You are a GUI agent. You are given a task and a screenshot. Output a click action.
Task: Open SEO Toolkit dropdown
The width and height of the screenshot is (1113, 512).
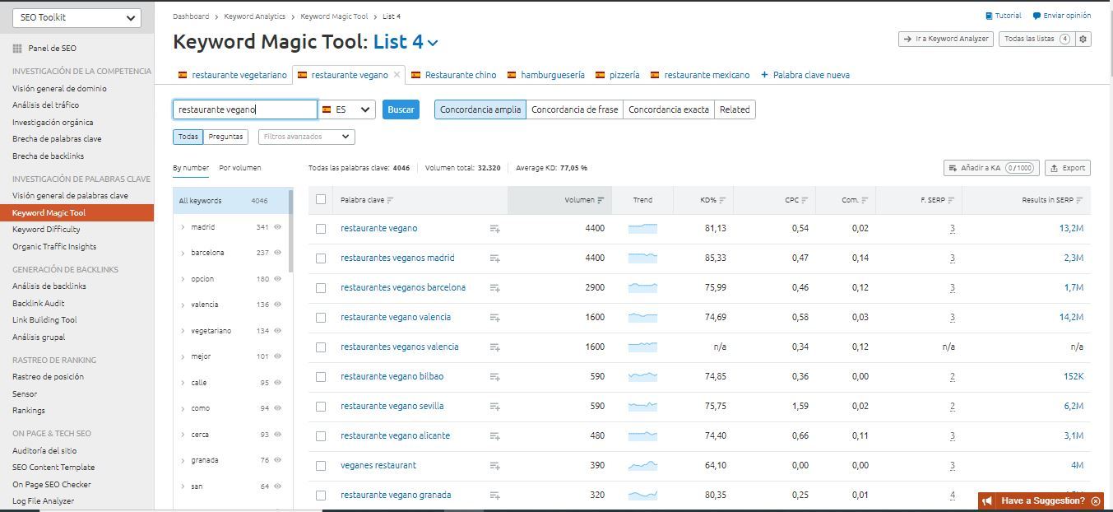pos(77,17)
